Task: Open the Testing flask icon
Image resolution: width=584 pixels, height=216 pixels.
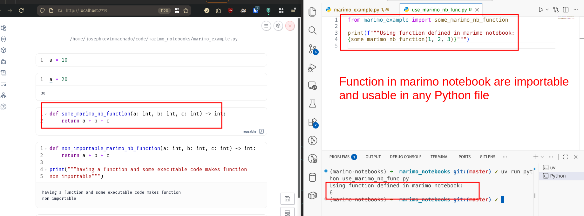Action: tap(313, 104)
